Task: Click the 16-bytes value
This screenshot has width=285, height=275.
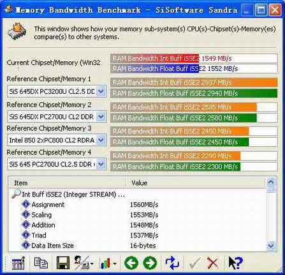Action: (x=143, y=245)
